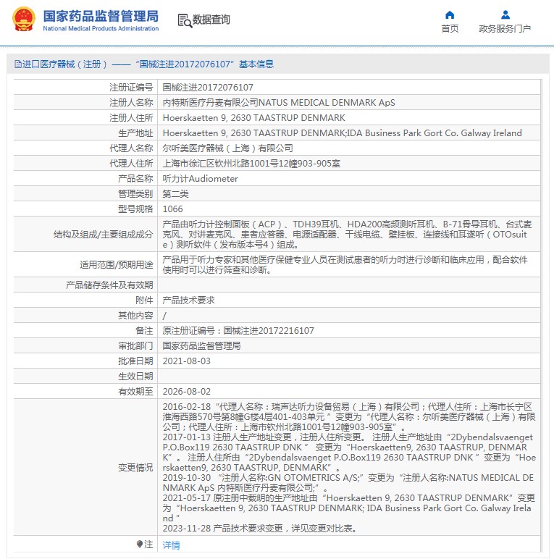Select the 2019-10-30 change record entry

point(348,483)
